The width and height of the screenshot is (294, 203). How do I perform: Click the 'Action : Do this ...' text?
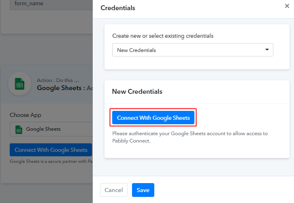(58, 80)
